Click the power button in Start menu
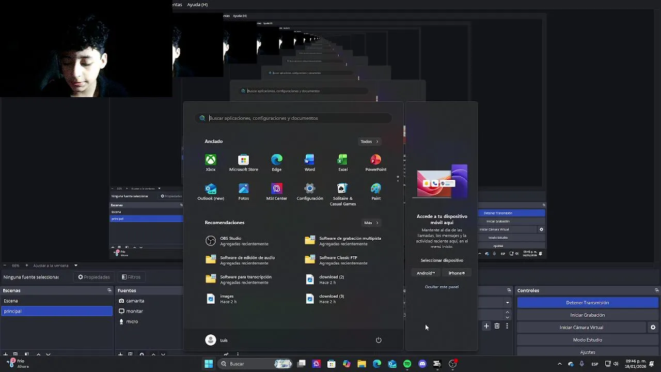The image size is (661, 372). click(x=379, y=340)
